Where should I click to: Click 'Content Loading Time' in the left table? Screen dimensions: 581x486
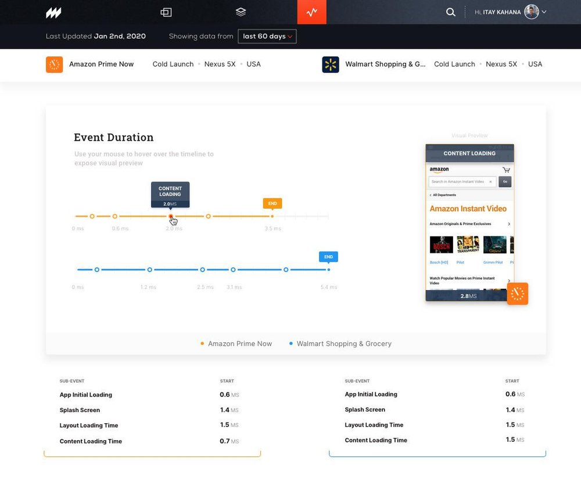pyautogui.click(x=91, y=441)
